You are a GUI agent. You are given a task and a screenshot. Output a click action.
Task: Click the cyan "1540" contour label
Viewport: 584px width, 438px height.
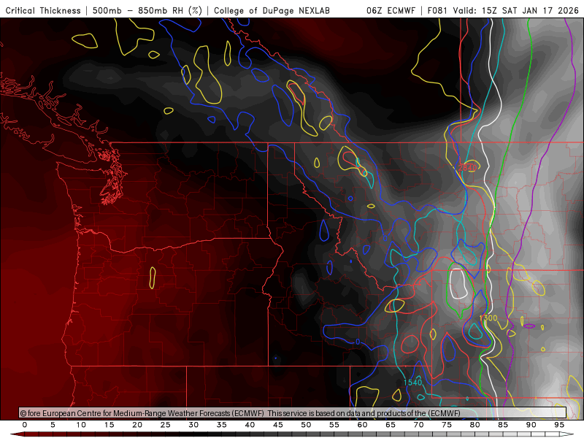click(x=412, y=383)
